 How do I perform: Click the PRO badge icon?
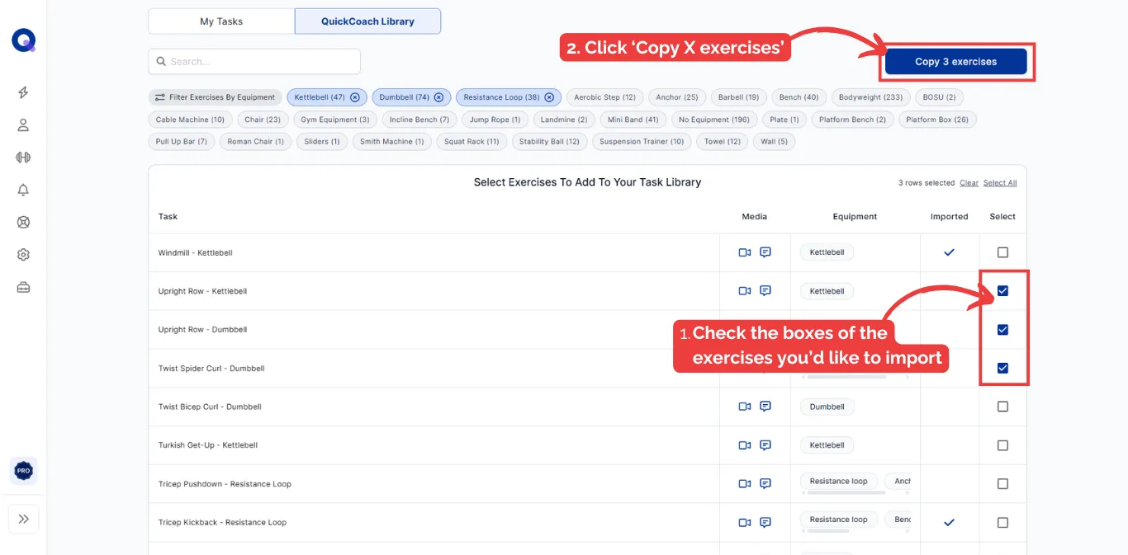click(23, 471)
